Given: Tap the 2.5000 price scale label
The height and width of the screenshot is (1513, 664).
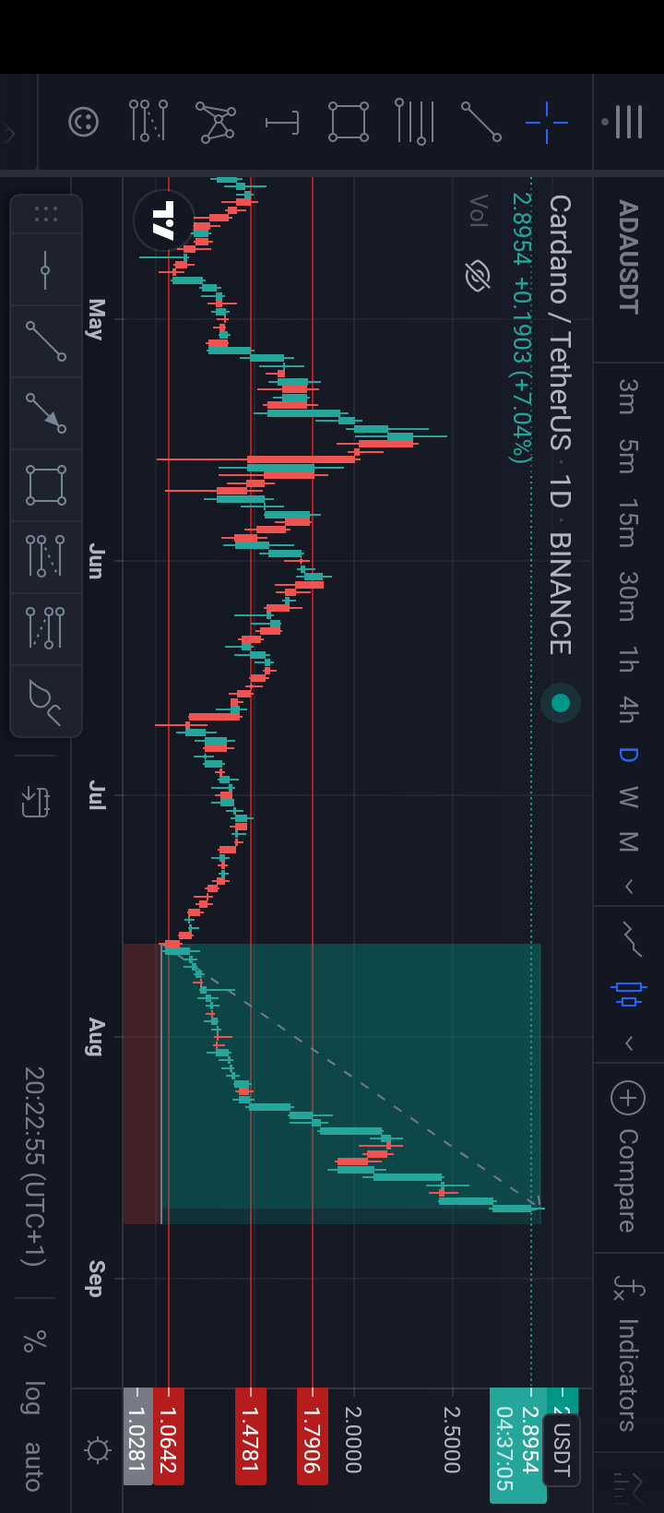Looking at the screenshot, I should coord(451,1439).
